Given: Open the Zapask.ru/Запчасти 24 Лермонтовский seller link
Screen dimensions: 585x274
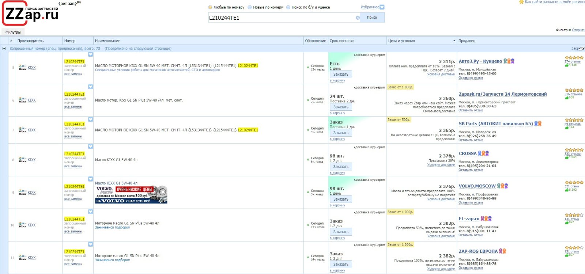Looking at the screenshot, I should (x=503, y=94).
